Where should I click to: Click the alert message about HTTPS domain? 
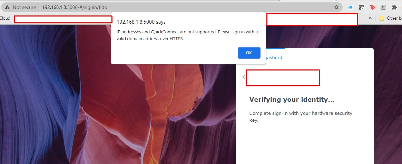coord(187,35)
